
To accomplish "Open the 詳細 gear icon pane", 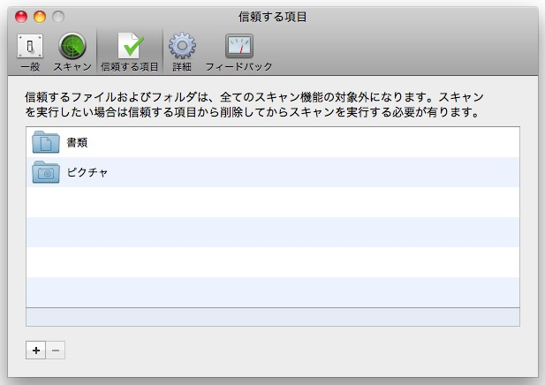I will coord(182,46).
